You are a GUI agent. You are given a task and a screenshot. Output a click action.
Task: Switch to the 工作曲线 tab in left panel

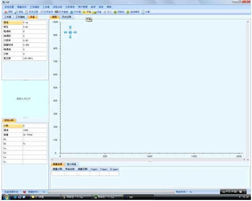click(x=20, y=17)
